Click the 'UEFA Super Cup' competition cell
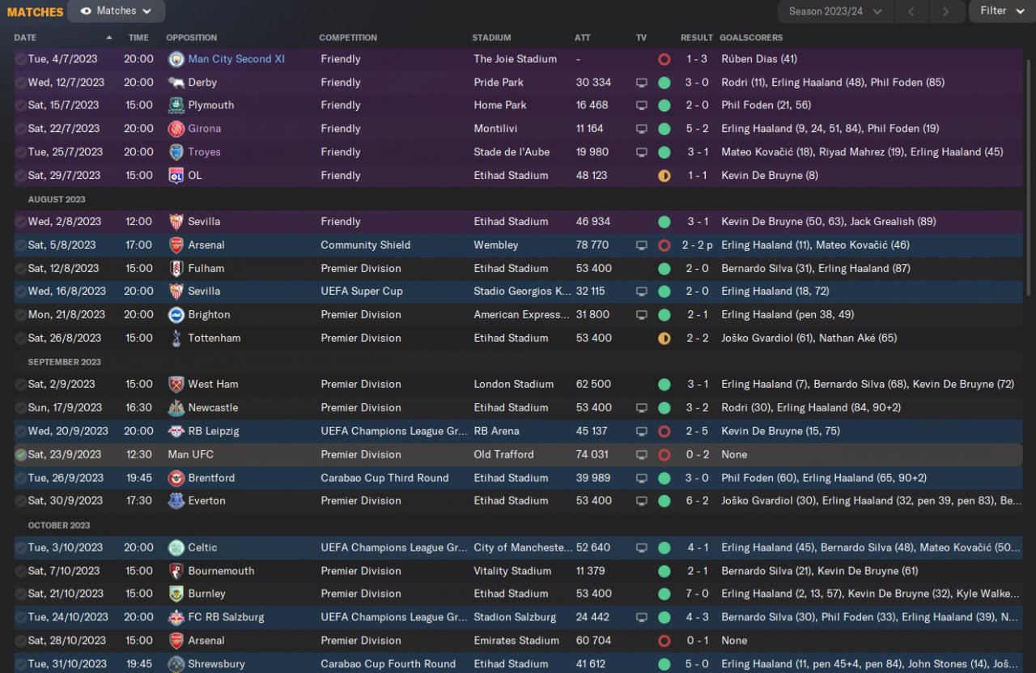This screenshot has height=673, width=1036. [362, 292]
